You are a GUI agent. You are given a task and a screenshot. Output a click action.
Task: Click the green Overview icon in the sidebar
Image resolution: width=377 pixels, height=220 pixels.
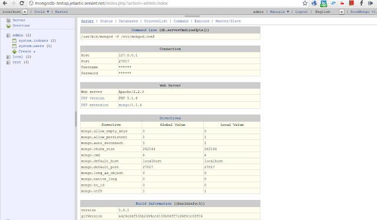[8, 25]
